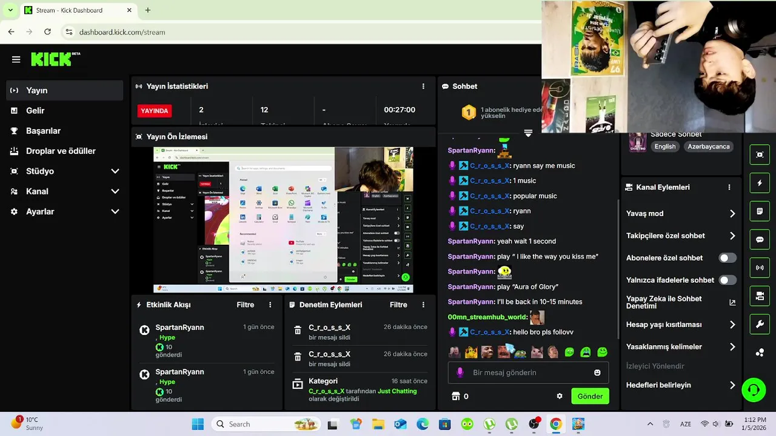
Task: Click the lightning activity icon in right rail
Action: click(760, 183)
